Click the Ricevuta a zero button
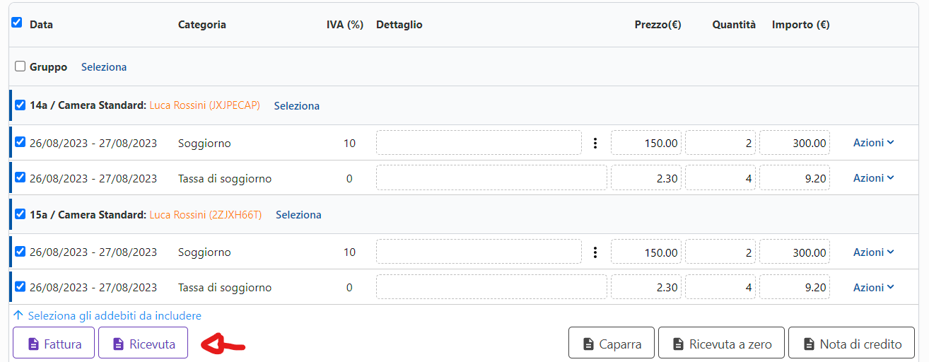This screenshot has width=929, height=362. point(721,344)
